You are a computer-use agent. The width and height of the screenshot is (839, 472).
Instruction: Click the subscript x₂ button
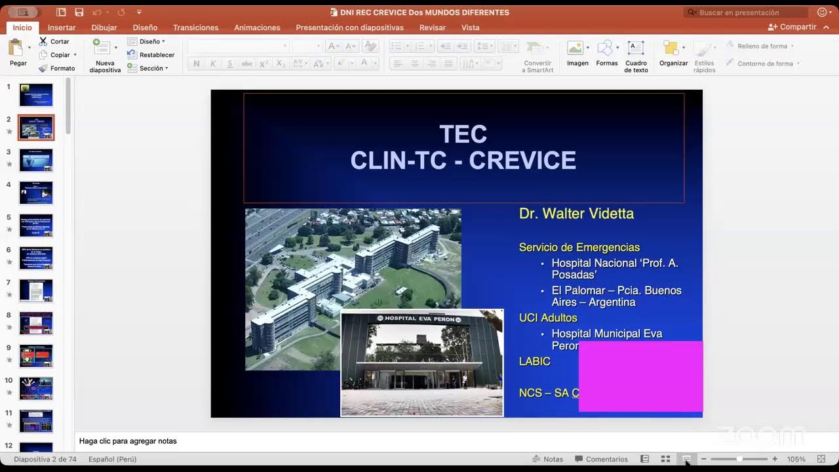click(281, 64)
